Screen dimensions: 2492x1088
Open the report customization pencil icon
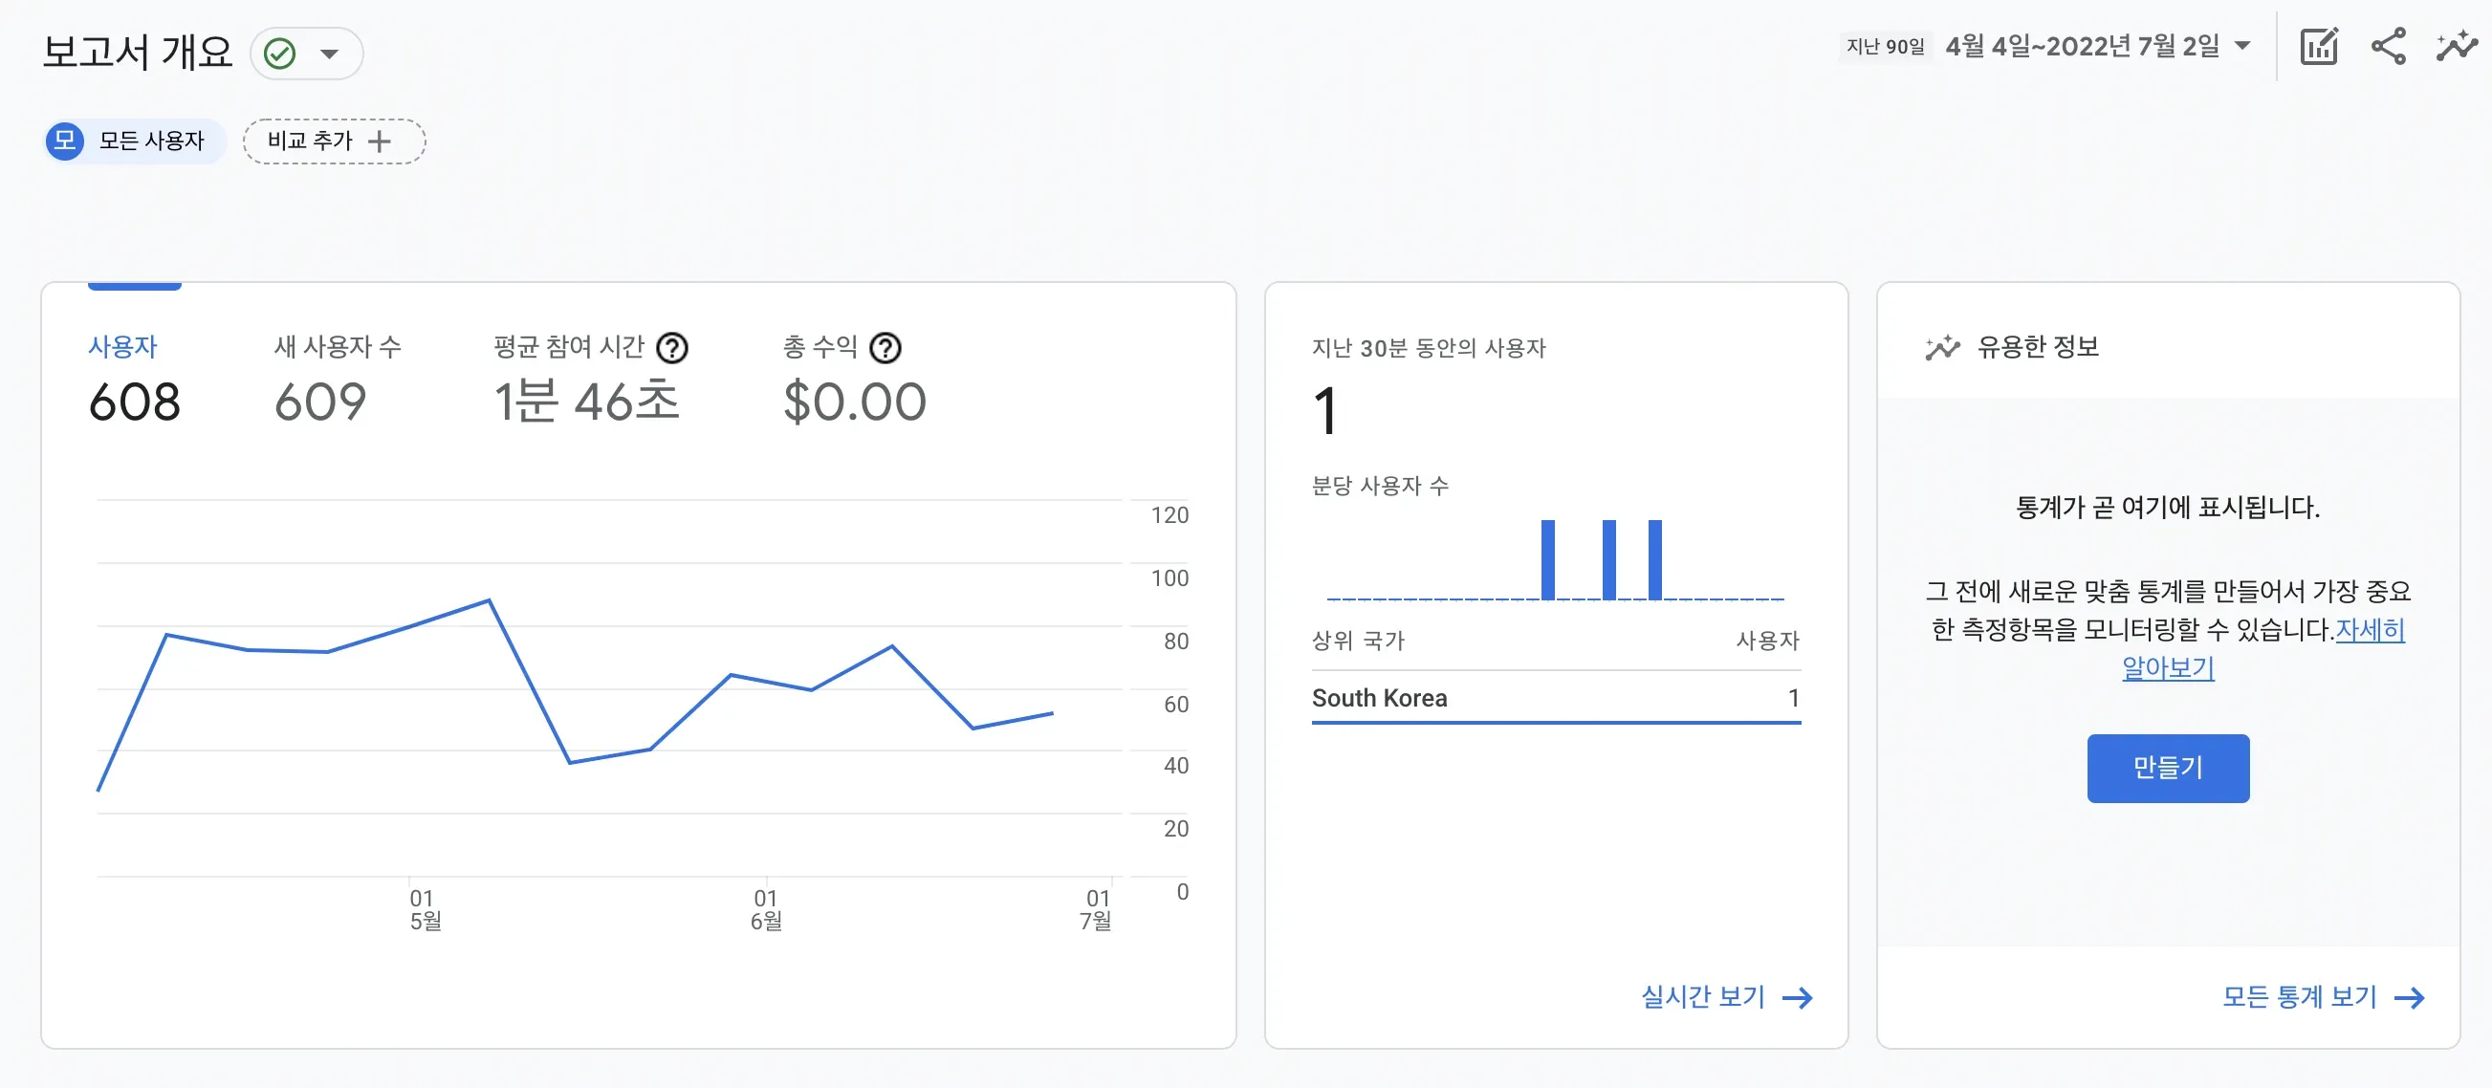[2320, 44]
